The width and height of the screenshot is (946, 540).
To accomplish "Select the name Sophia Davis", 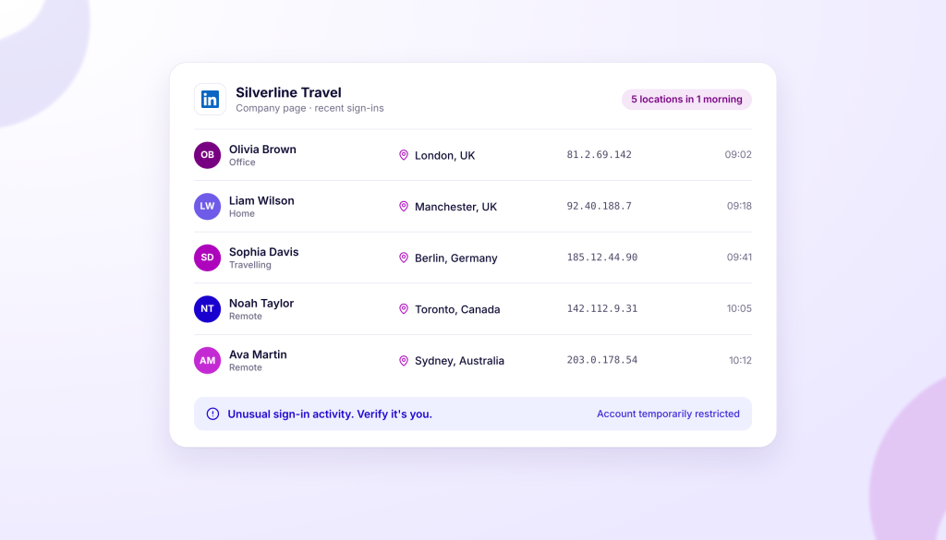I will pos(263,252).
